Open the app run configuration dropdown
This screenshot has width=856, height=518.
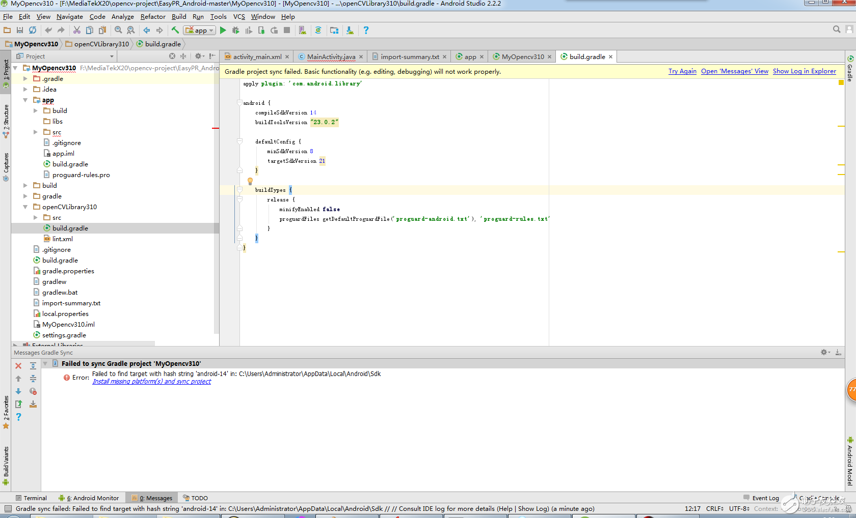200,31
